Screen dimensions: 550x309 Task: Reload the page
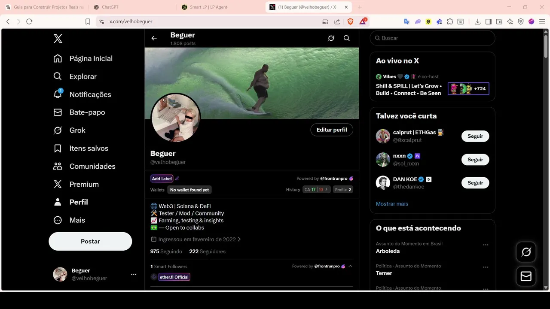(29, 21)
